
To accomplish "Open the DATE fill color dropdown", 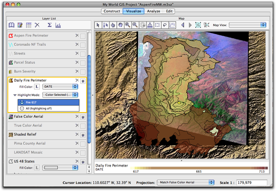I will [x=60, y=86].
